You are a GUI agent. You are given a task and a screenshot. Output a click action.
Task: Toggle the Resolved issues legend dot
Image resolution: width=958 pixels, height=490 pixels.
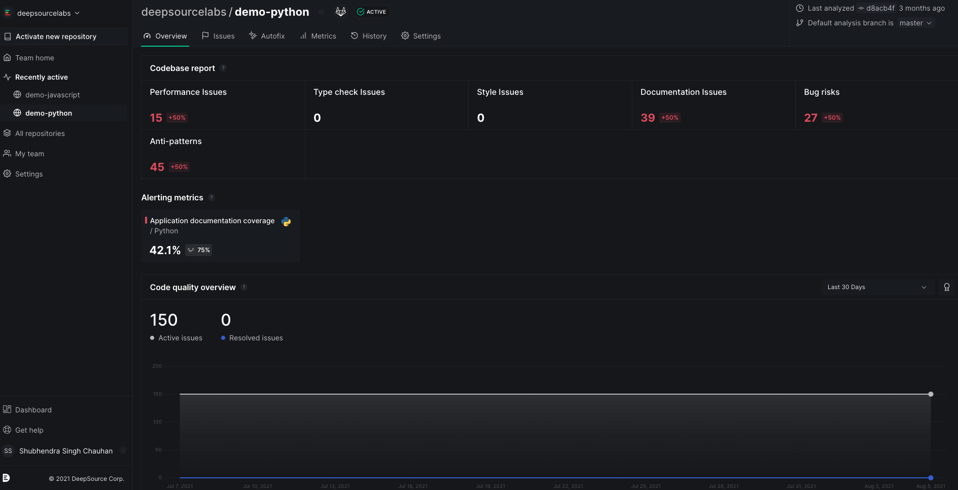point(222,337)
